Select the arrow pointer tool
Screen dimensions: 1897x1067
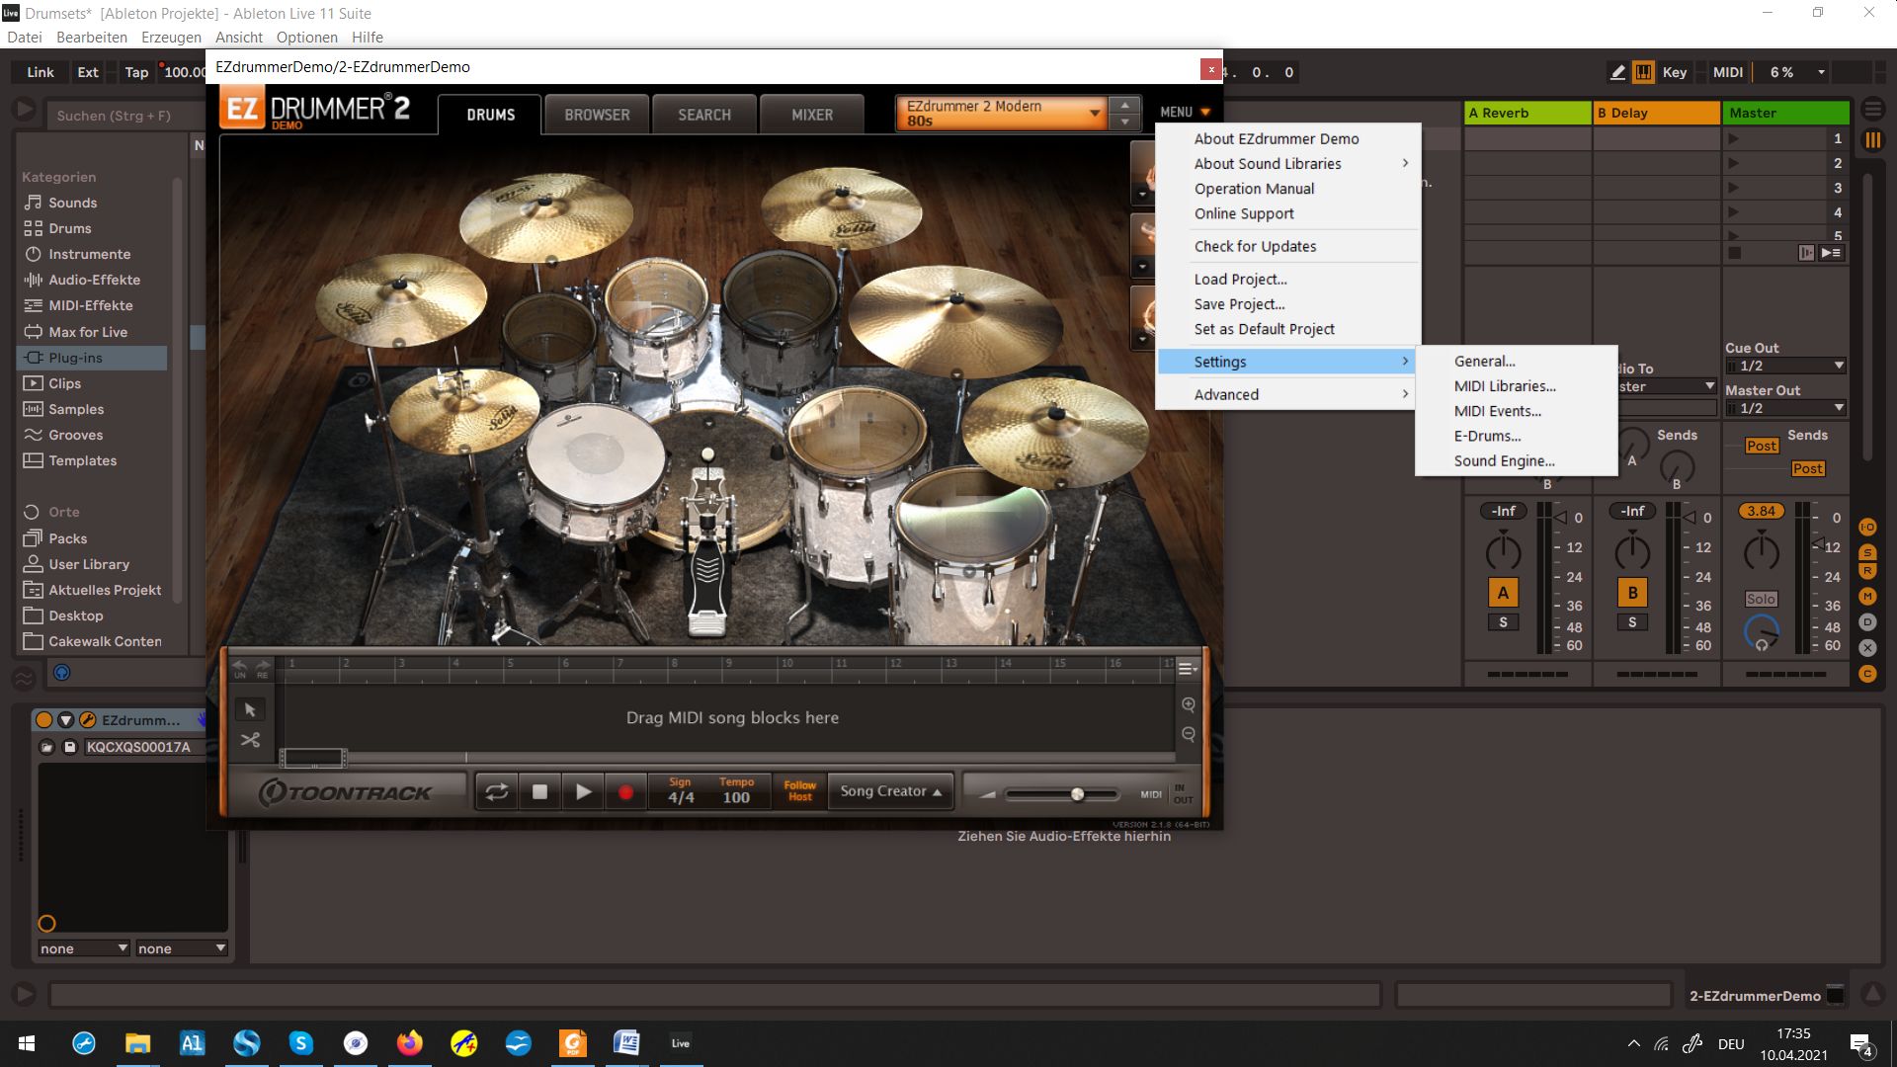click(250, 709)
